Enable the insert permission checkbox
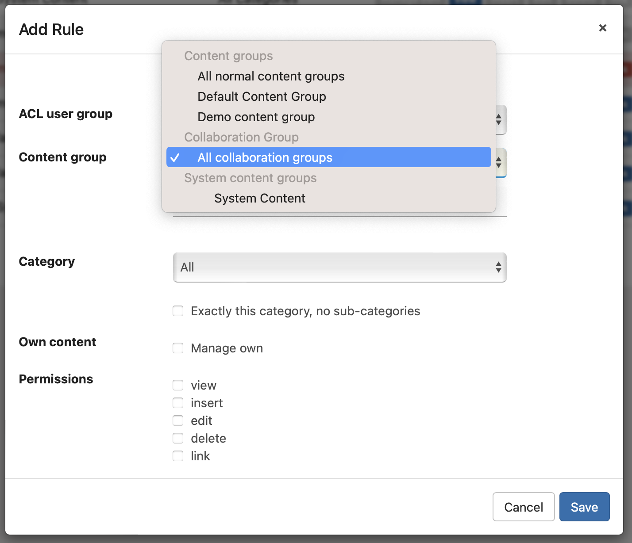632x543 pixels. click(x=178, y=403)
